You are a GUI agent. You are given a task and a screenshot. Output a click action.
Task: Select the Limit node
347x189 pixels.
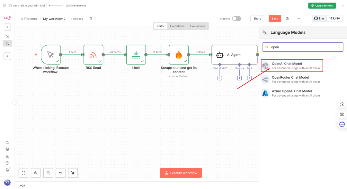(x=136, y=55)
